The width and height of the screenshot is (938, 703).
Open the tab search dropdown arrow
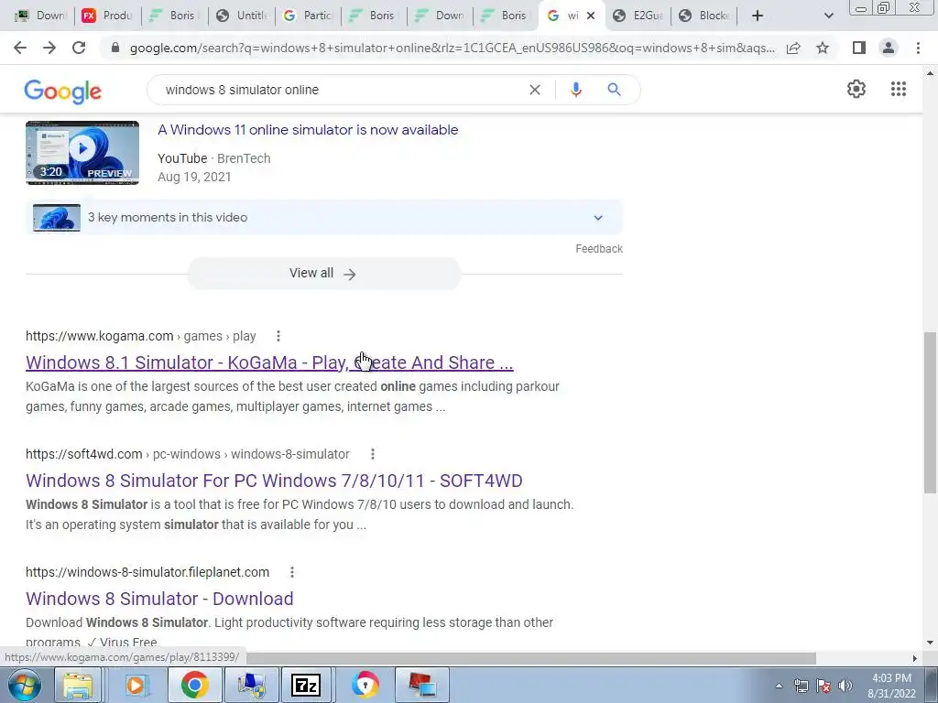(828, 16)
